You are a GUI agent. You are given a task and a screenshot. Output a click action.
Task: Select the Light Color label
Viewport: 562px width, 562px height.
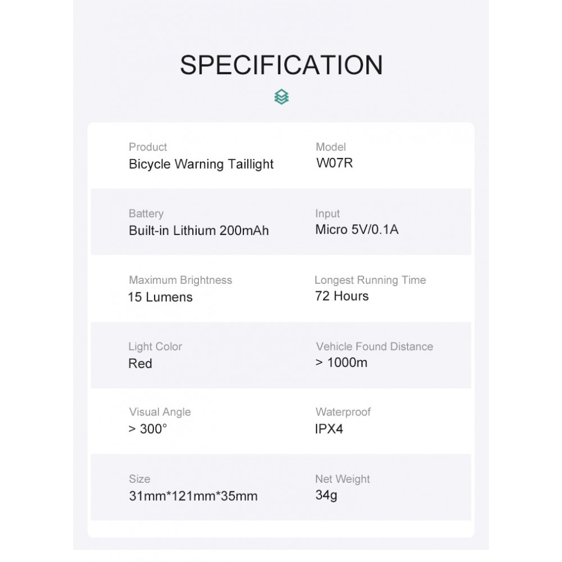(155, 347)
